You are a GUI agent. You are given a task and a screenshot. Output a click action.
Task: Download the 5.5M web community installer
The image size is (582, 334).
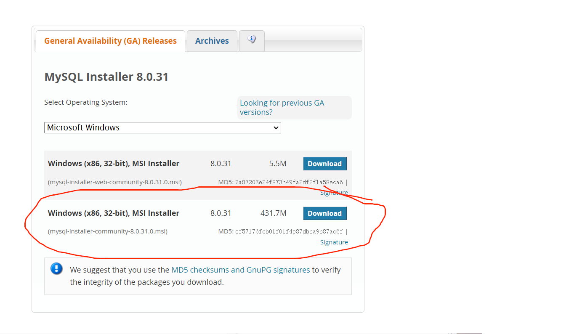pos(325,164)
